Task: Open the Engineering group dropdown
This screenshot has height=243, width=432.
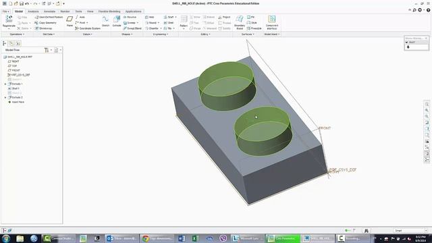Action: 161,34
